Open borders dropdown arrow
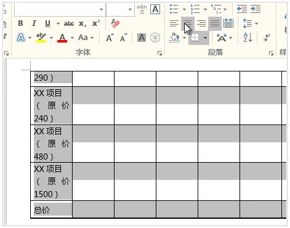Viewport: 290px width, 228px height. [x=205, y=38]
